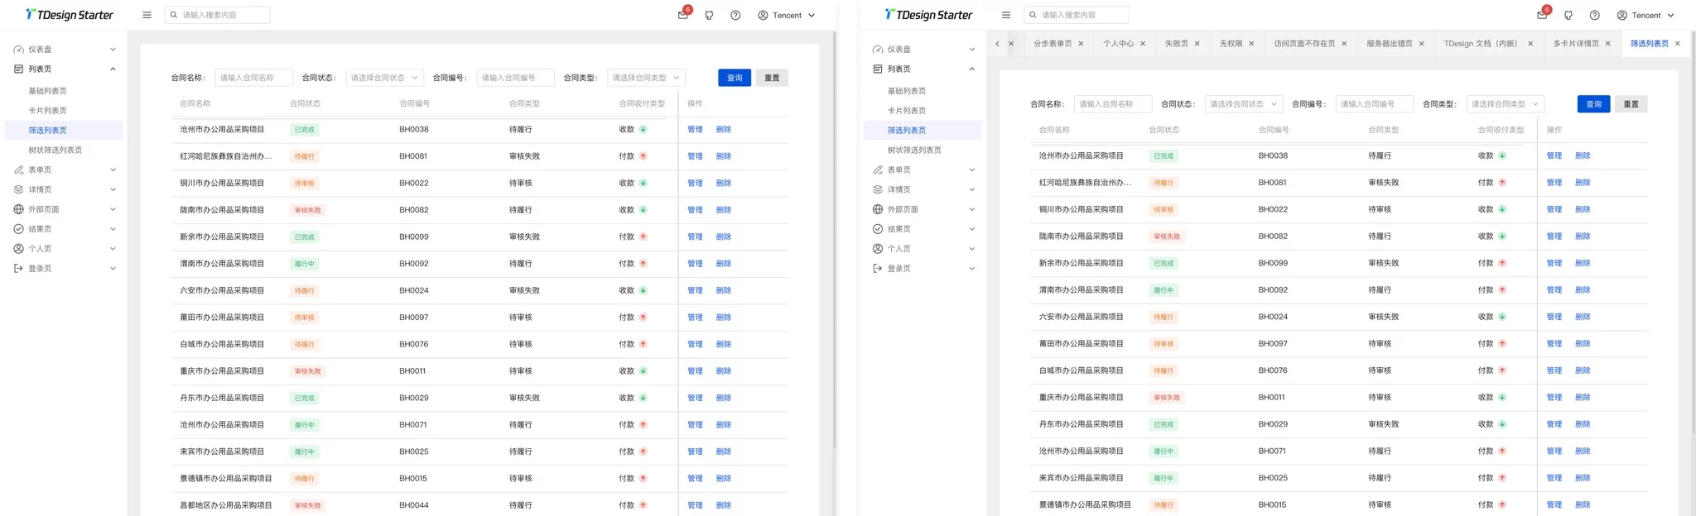Click the GitHub icon in tabbed window header
The width and height of the screenshot is (1696, 516).
[x=1568, y=15]
